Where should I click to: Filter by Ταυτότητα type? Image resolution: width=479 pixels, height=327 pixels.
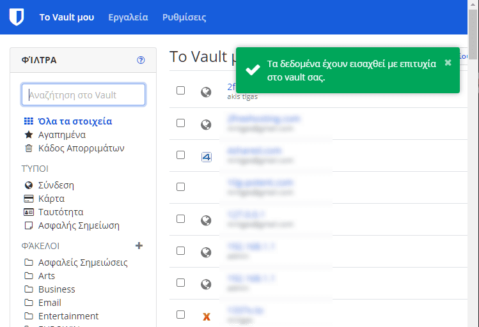pos(61,212)
